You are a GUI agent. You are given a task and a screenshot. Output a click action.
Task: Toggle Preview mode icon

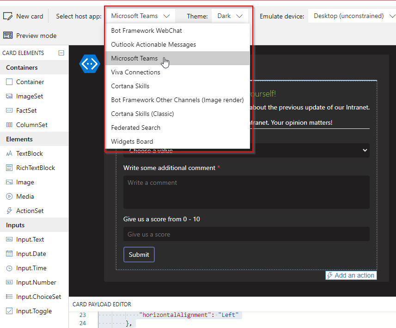(8, 35)
